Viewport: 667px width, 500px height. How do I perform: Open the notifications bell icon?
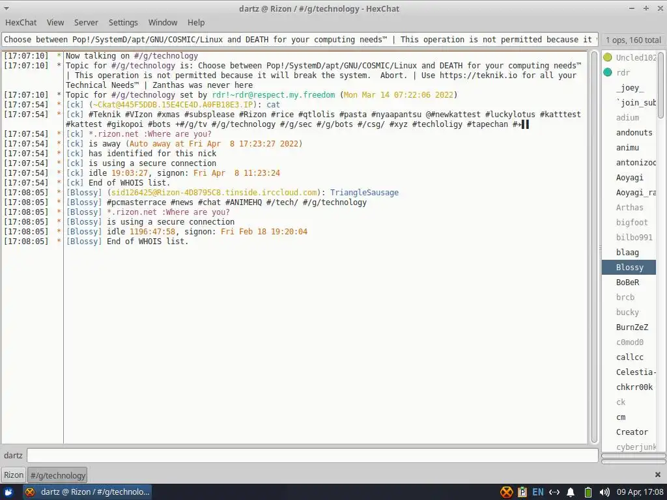tap(571, 492)
